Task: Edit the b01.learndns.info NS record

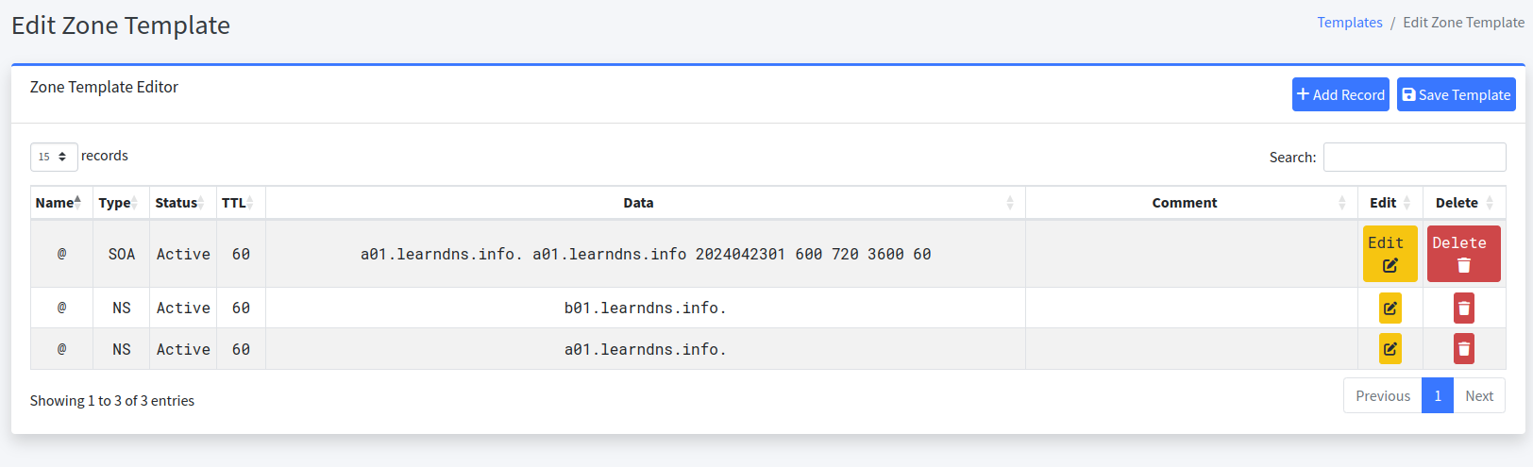Action: click(x=1390, y=308)
